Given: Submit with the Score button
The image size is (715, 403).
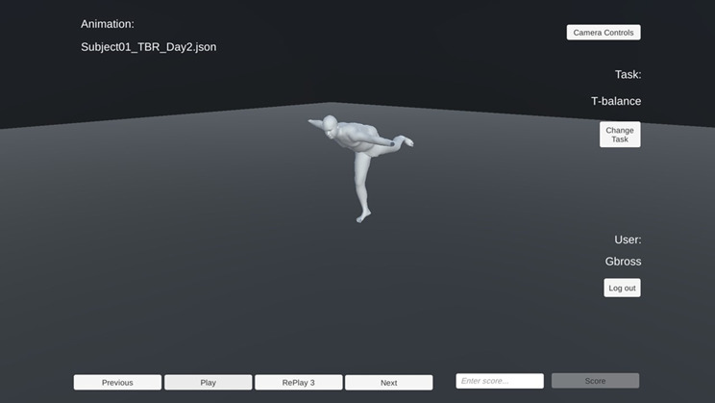Looking at the screenshot, I should 595,381.
